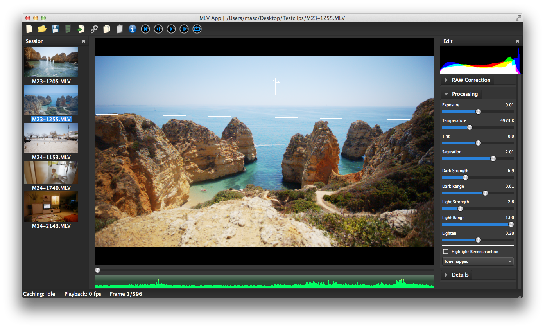Click the Edit panel scrollbar
545x329 pixels.
click(520, 181)
